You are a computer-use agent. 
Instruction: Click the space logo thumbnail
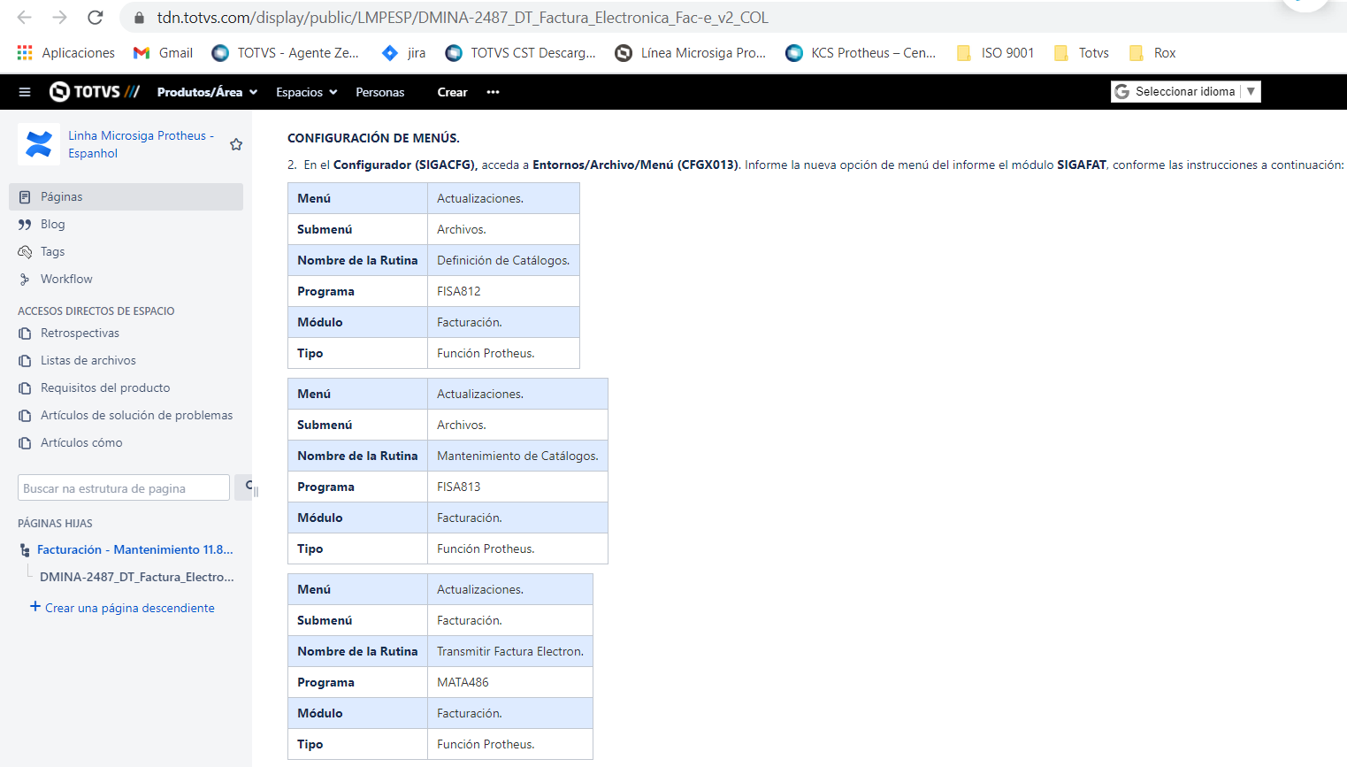coord(39,144)
